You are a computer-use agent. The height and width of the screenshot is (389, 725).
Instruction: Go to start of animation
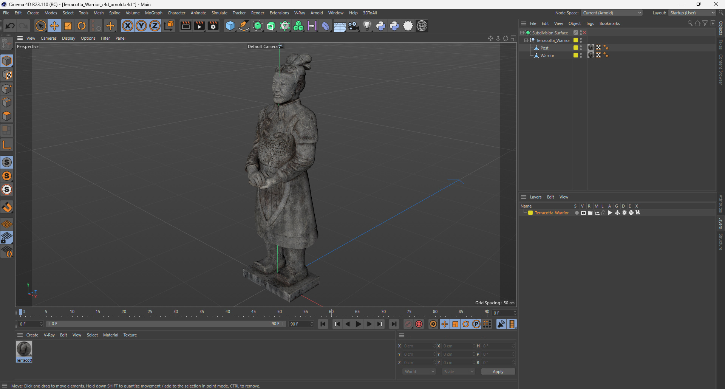click(x=323, y=324)
